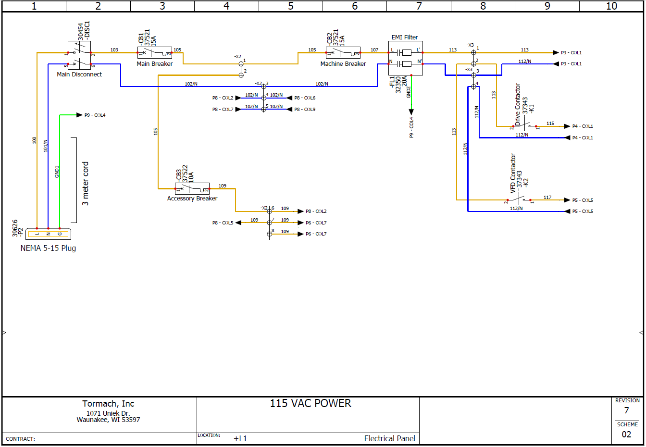The image size is (646, 447).
Task: Click the Drive Contactor K1 symbol
Action: [524, 124]
